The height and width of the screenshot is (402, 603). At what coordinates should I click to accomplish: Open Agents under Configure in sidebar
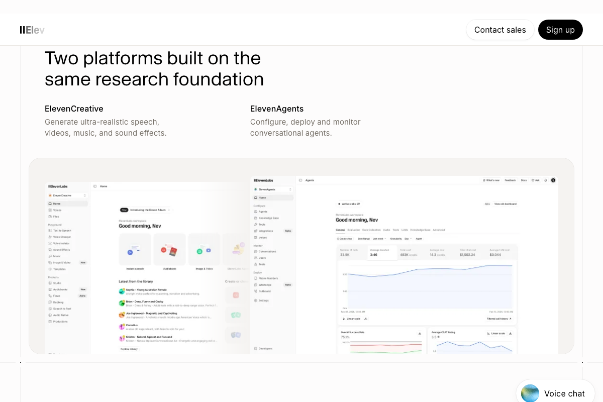[x=260, y=212]
